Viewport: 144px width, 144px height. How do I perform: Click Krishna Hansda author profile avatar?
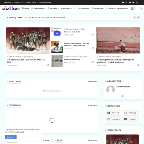[111, 89]
